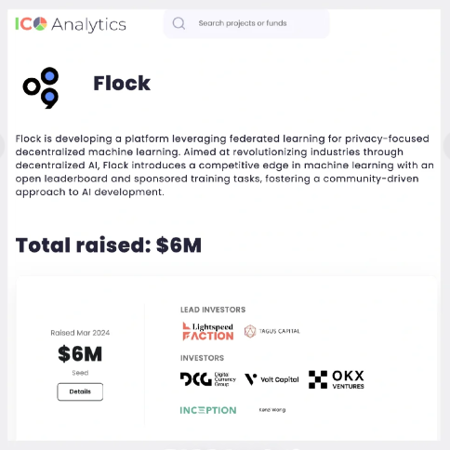Viewport: 450px width, 450px height.
Task: Open the Tagus Capital investor logo
Action: pyautogui.click(x=272, y=331)
